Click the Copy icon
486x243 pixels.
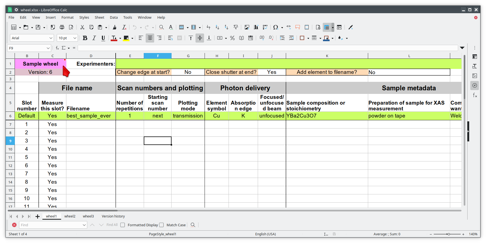pos(91,27)
